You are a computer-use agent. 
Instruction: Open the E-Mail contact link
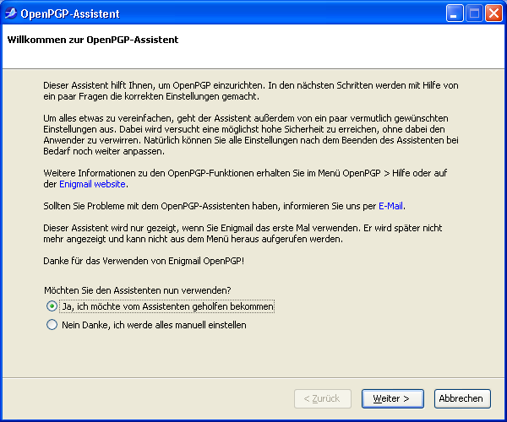[390, 206]
